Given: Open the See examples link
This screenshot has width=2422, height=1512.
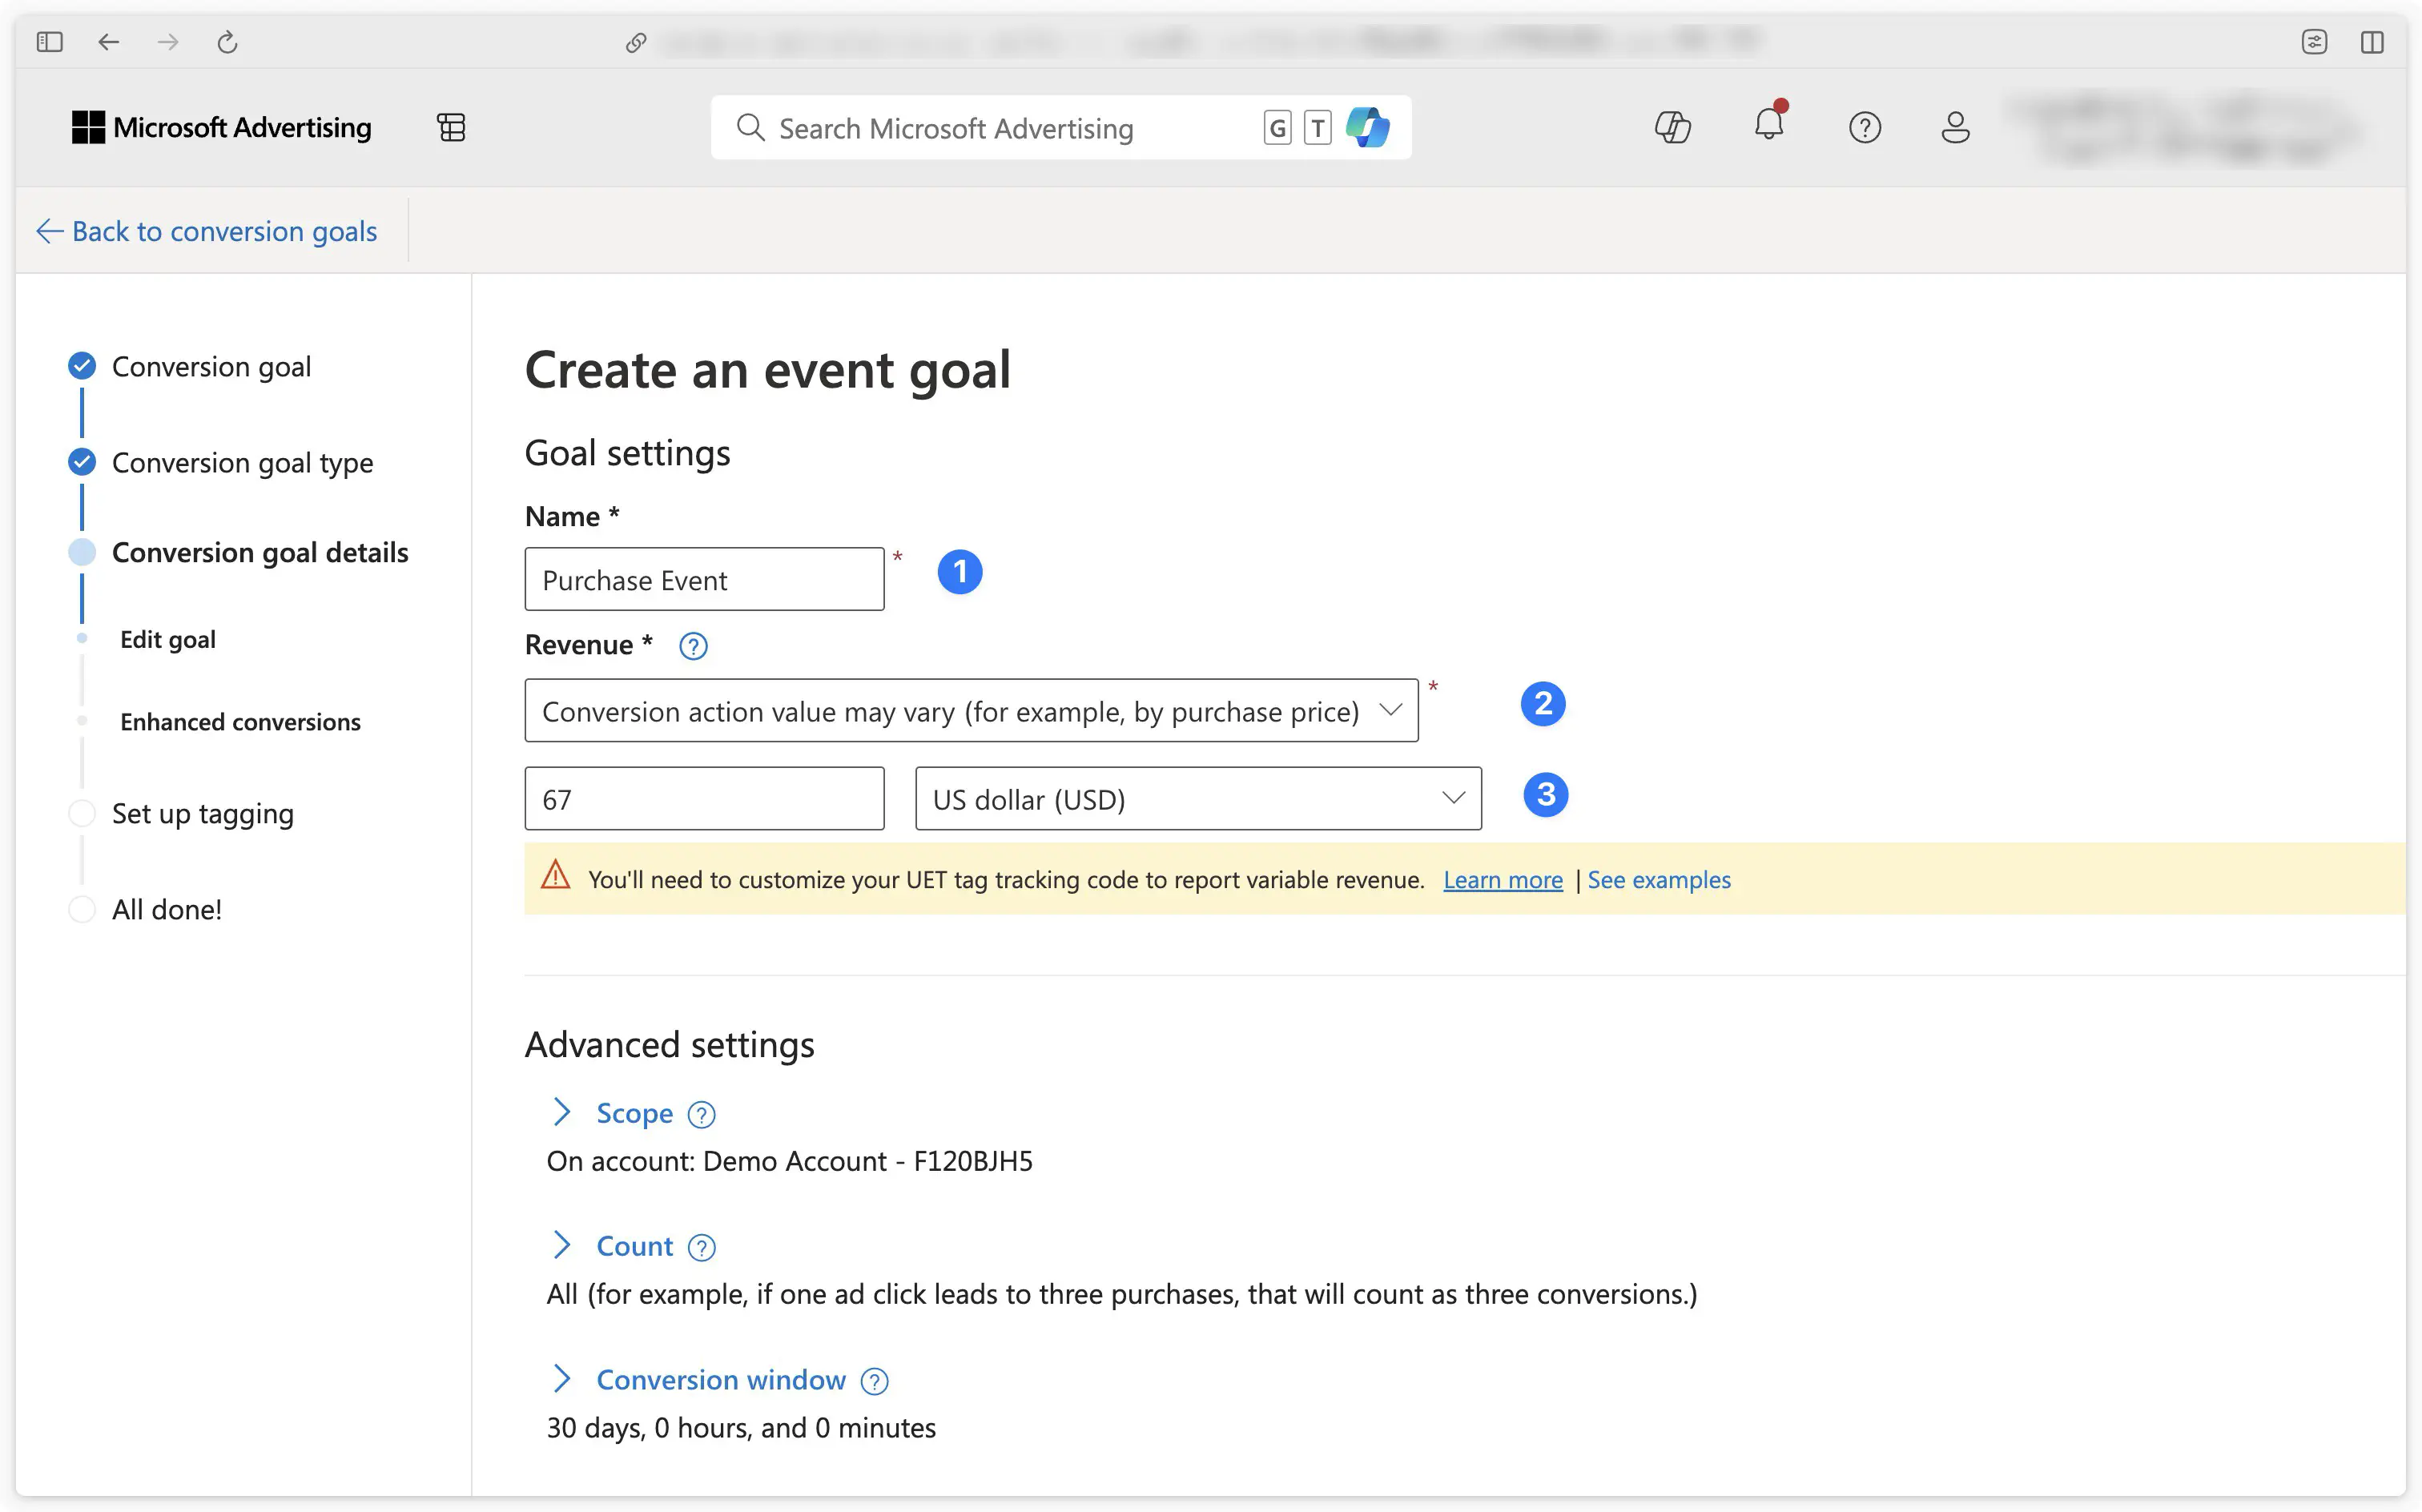Looking at the screenshot, I should 1658,879.
